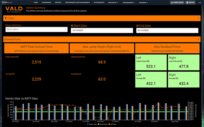Screen dimensions: 204x127
Task: Click the Mens Squad button
Action: (x=177, y=2)
